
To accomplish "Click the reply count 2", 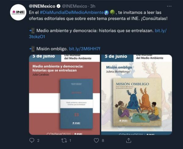I will pos(38,140).
